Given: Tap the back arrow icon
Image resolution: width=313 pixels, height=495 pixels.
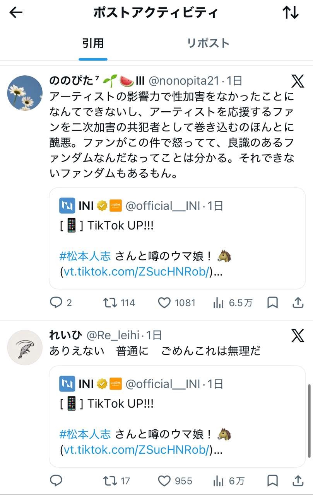Looking at the screenshot, I should 16,13.
